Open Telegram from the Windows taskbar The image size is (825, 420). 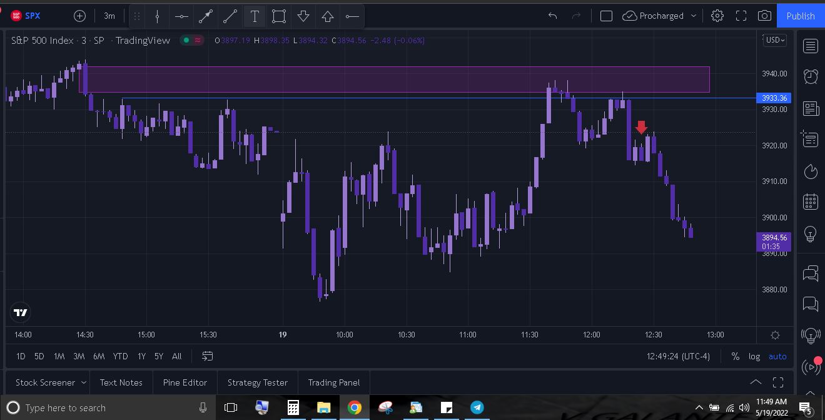pos(477,407)
